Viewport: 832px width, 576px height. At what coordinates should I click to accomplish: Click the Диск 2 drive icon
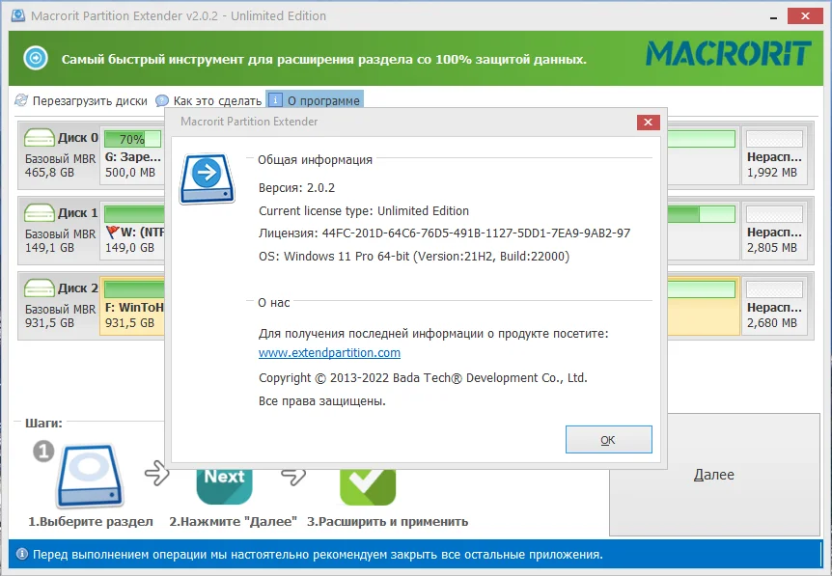(40, 288)
